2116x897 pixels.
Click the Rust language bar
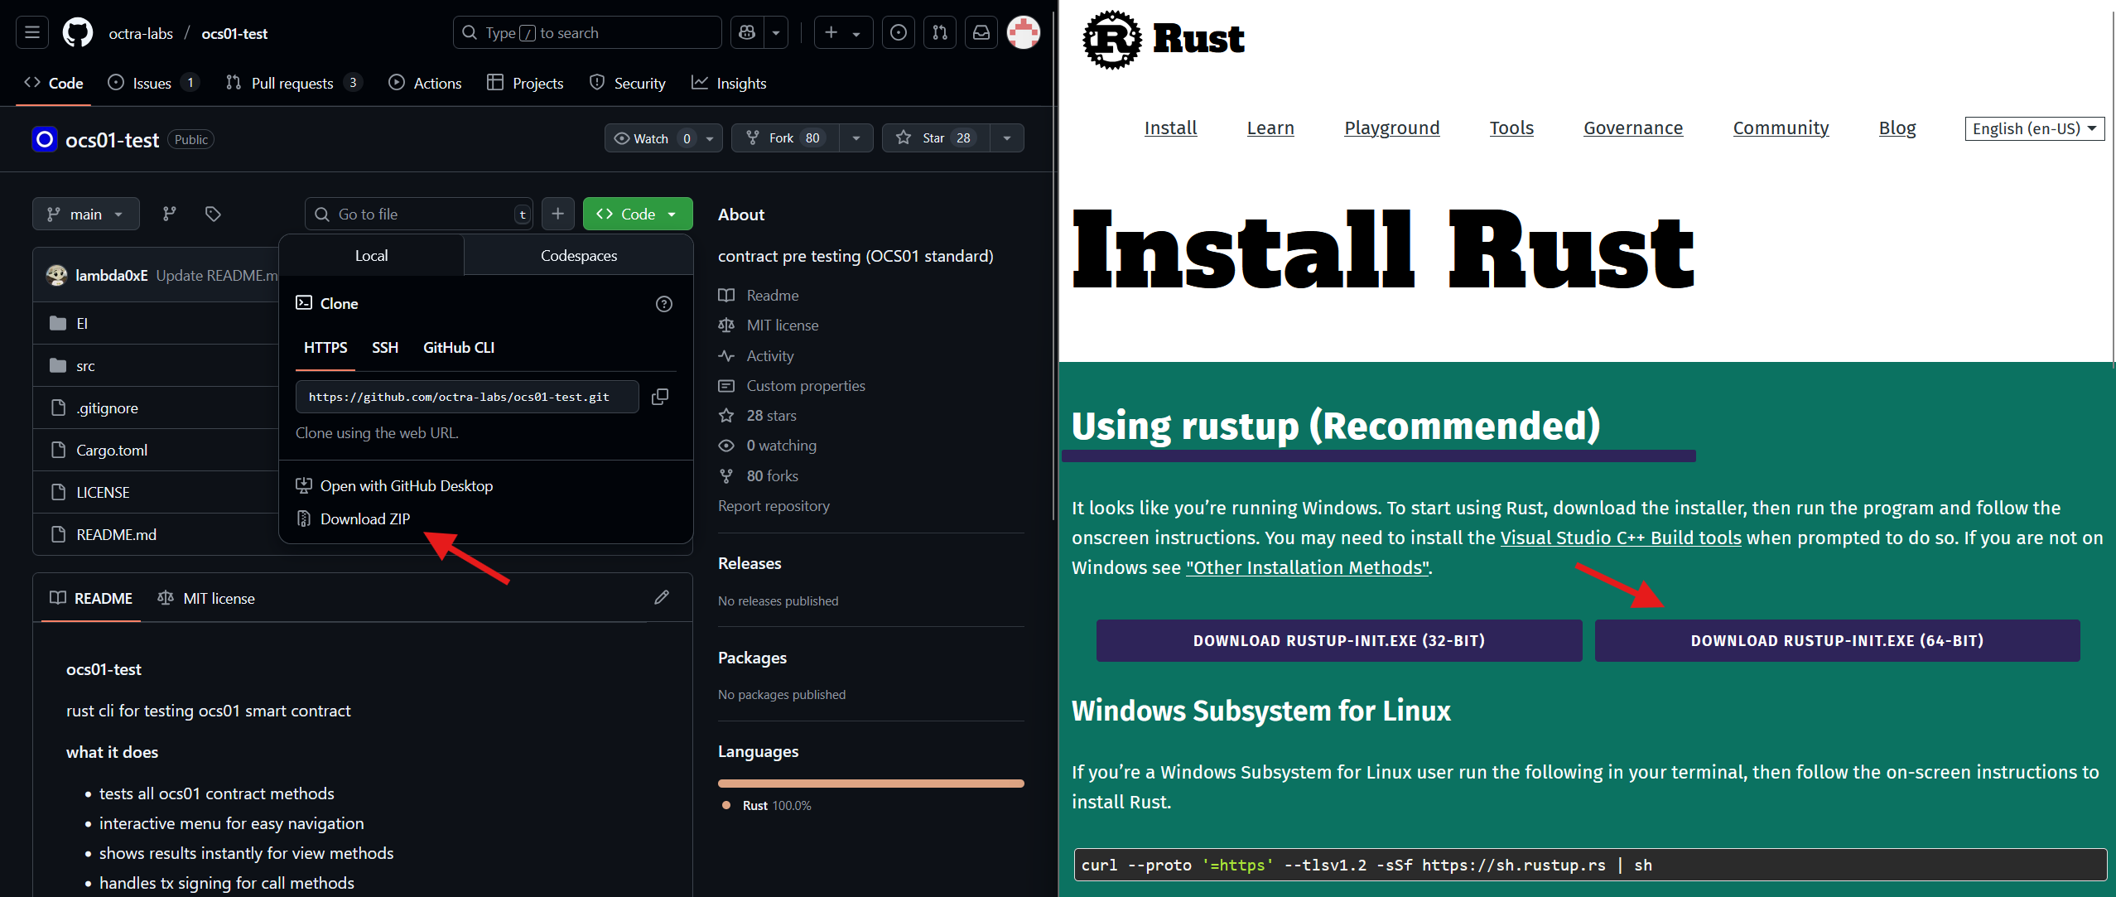coord(870,783)
